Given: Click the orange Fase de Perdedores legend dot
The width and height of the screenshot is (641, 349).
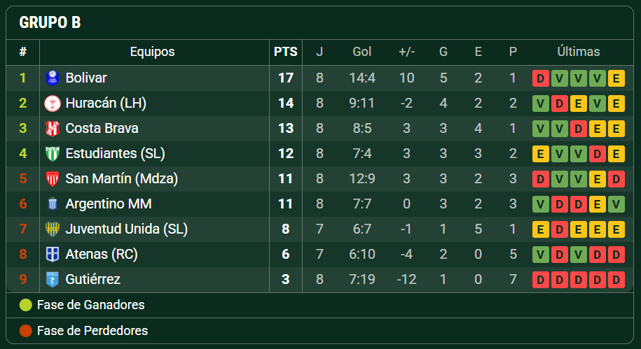Looking at the screenshot, I should pos(25,331).
